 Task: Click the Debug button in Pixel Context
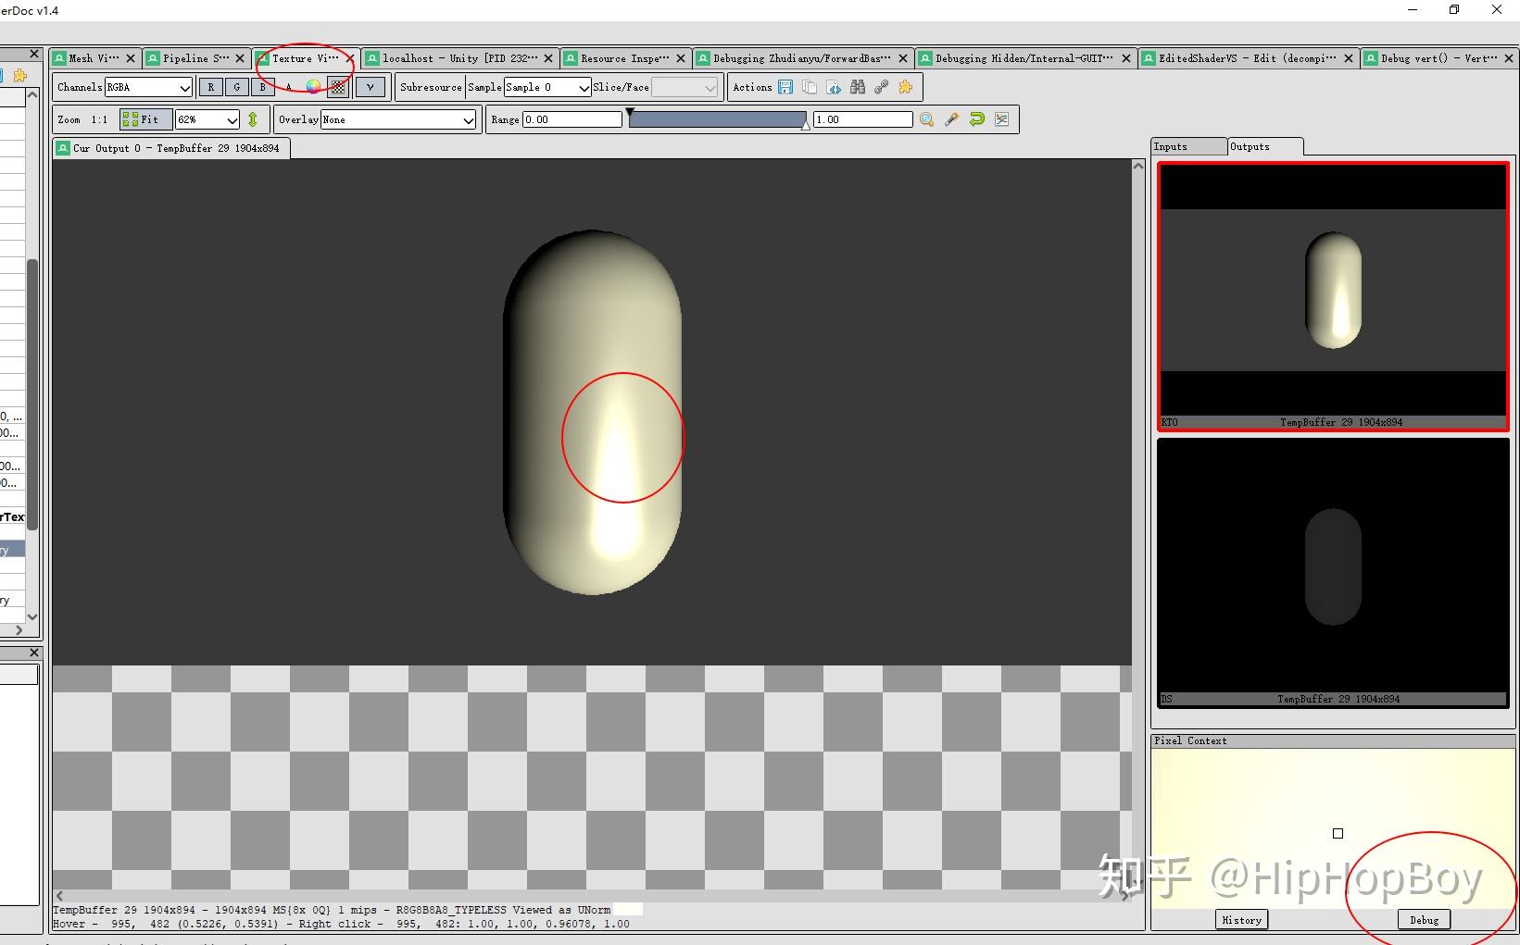pyautogui.click(x=1423, y=919)
